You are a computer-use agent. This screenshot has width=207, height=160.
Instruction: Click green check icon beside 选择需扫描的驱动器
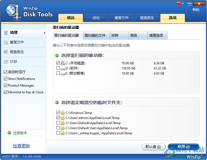tap(57, 55)
